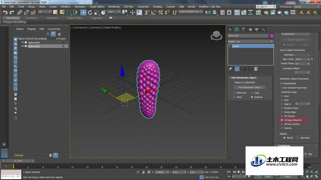Click the Rectangular Selection Region icon
This screenshot has width=321, height=180.
point(69,12)
